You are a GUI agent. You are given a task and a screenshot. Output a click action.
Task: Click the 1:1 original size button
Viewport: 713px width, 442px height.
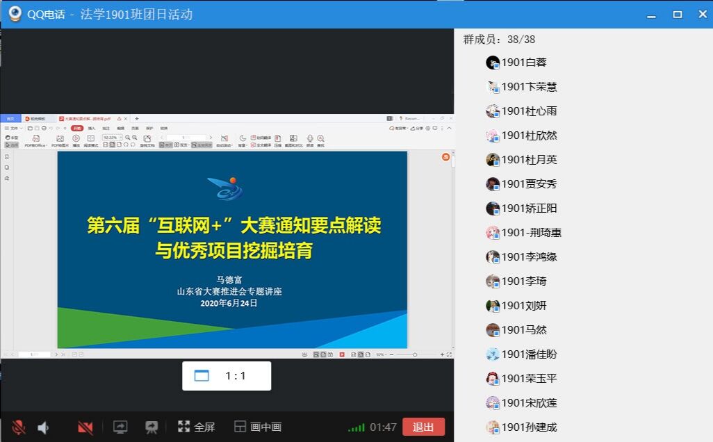coord(227,376)
